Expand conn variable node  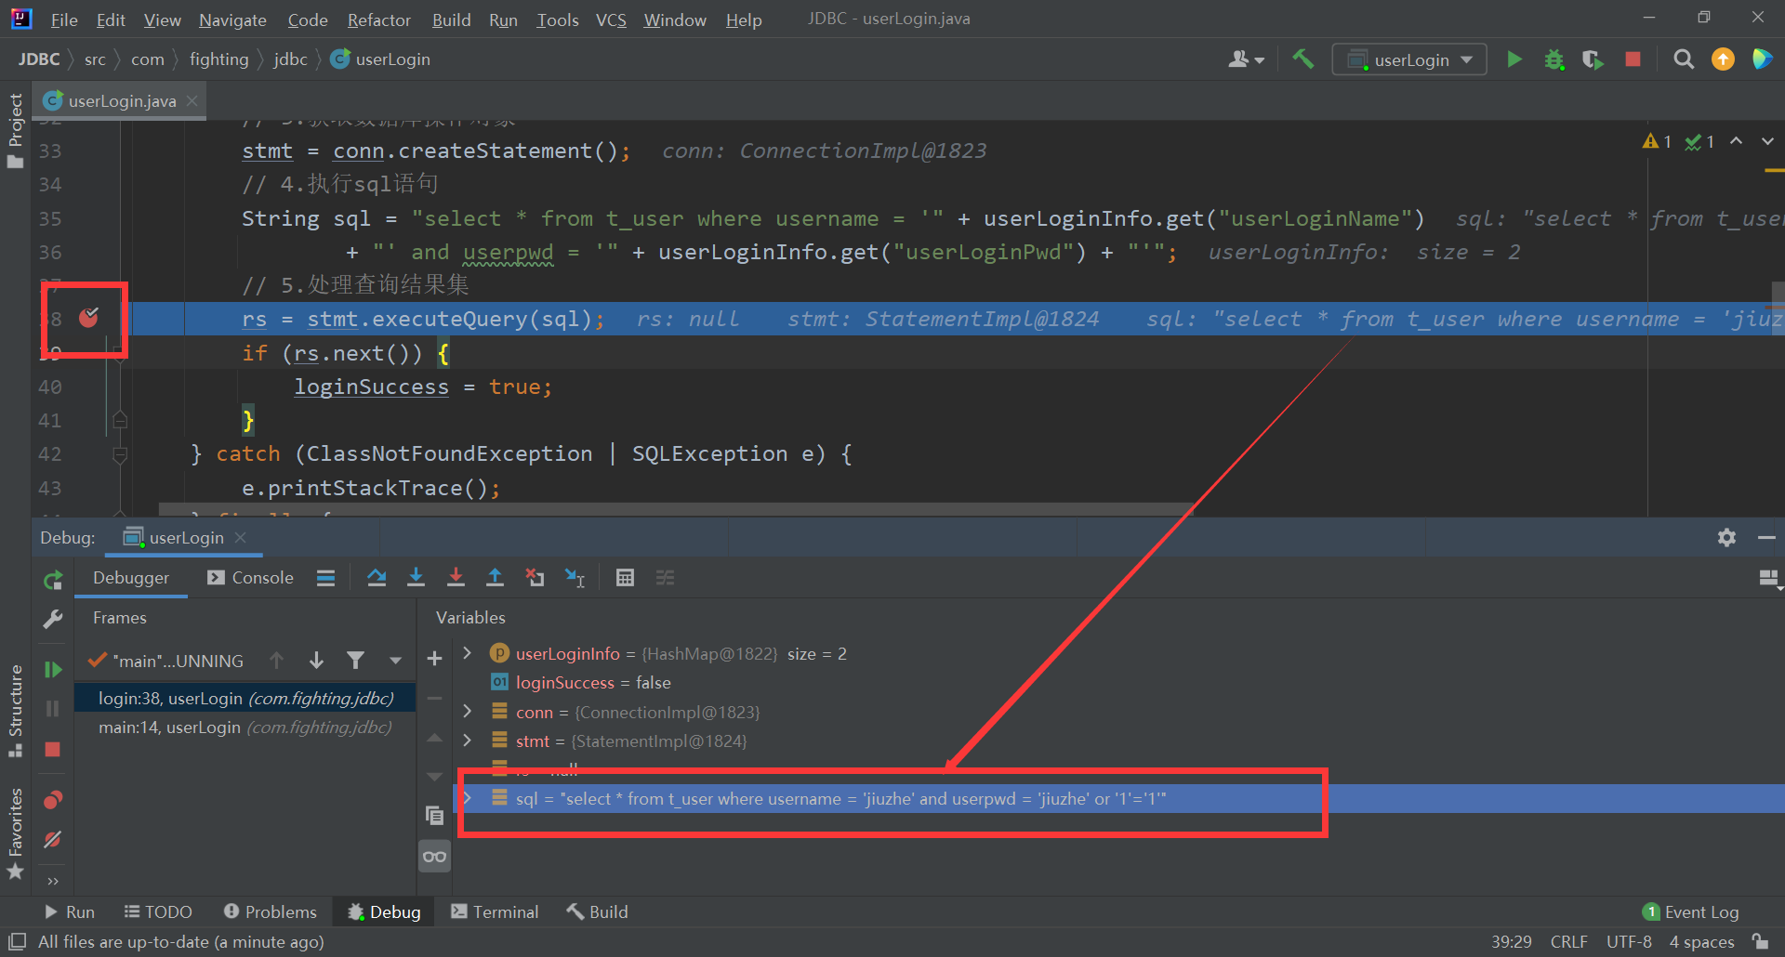[x=468, y=712]
